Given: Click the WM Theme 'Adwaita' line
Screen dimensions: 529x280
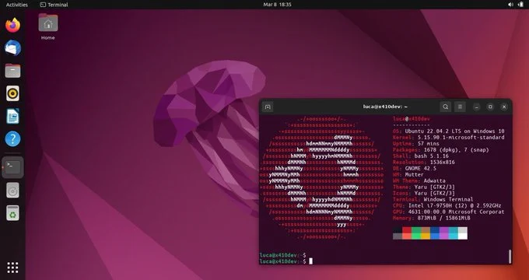Looking at the screenshot, I should (419, 180).
